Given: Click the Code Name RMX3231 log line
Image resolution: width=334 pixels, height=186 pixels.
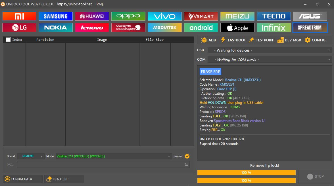Looking at the screenshot, I should click(217, 84).
